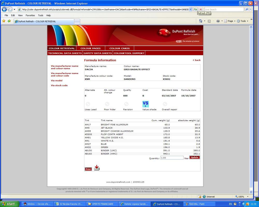Click the Refresh page icon

pos(196,9)
